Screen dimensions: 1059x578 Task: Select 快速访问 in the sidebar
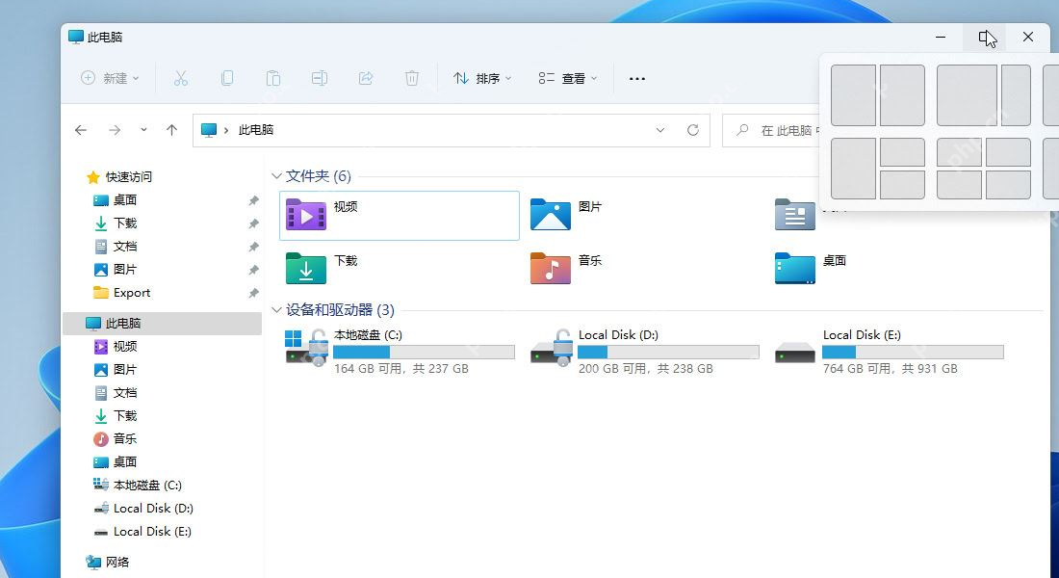pos(128,177)
